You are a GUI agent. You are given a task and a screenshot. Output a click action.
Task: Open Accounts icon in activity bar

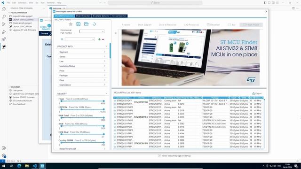coord(4,148)
